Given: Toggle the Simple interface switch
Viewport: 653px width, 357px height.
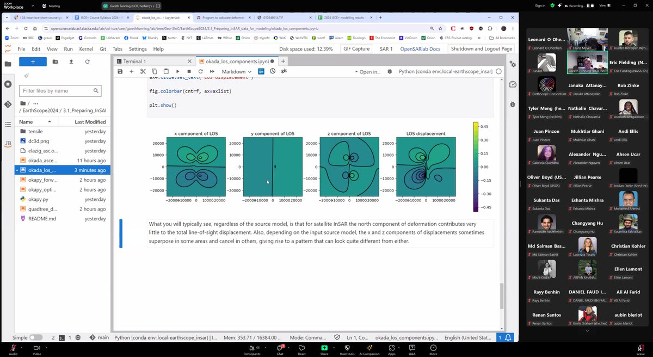Looking at the screenshot, I should pyautogui.click(x=36, y=337).
